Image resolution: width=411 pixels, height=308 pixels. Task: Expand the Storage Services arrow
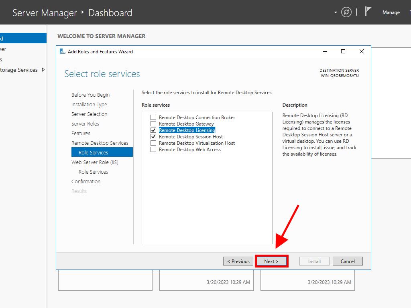[x=43, y=70]
